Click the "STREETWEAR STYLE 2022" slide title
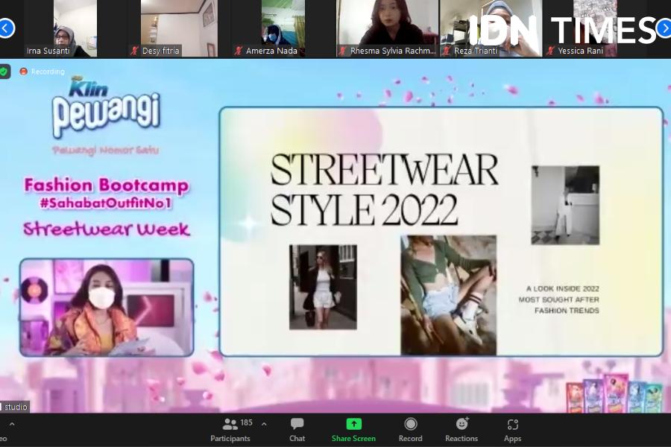This screenshot has width=671, height=447. tap(384, 189)
